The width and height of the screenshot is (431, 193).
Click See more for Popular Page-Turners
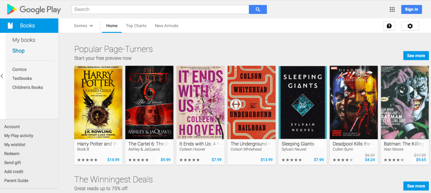coord(415,56)
